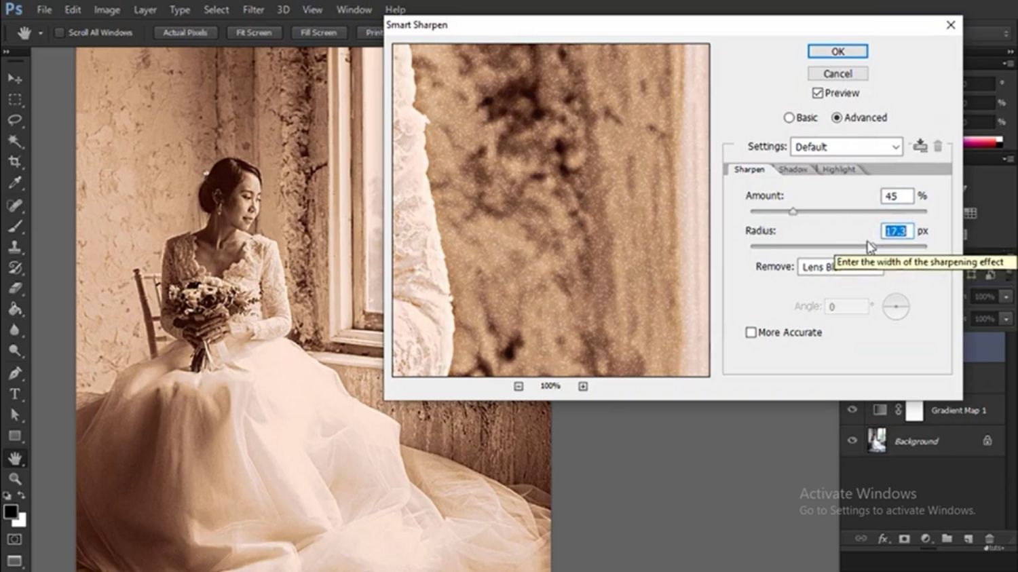Select the Dodge tool

coord(14,351)
